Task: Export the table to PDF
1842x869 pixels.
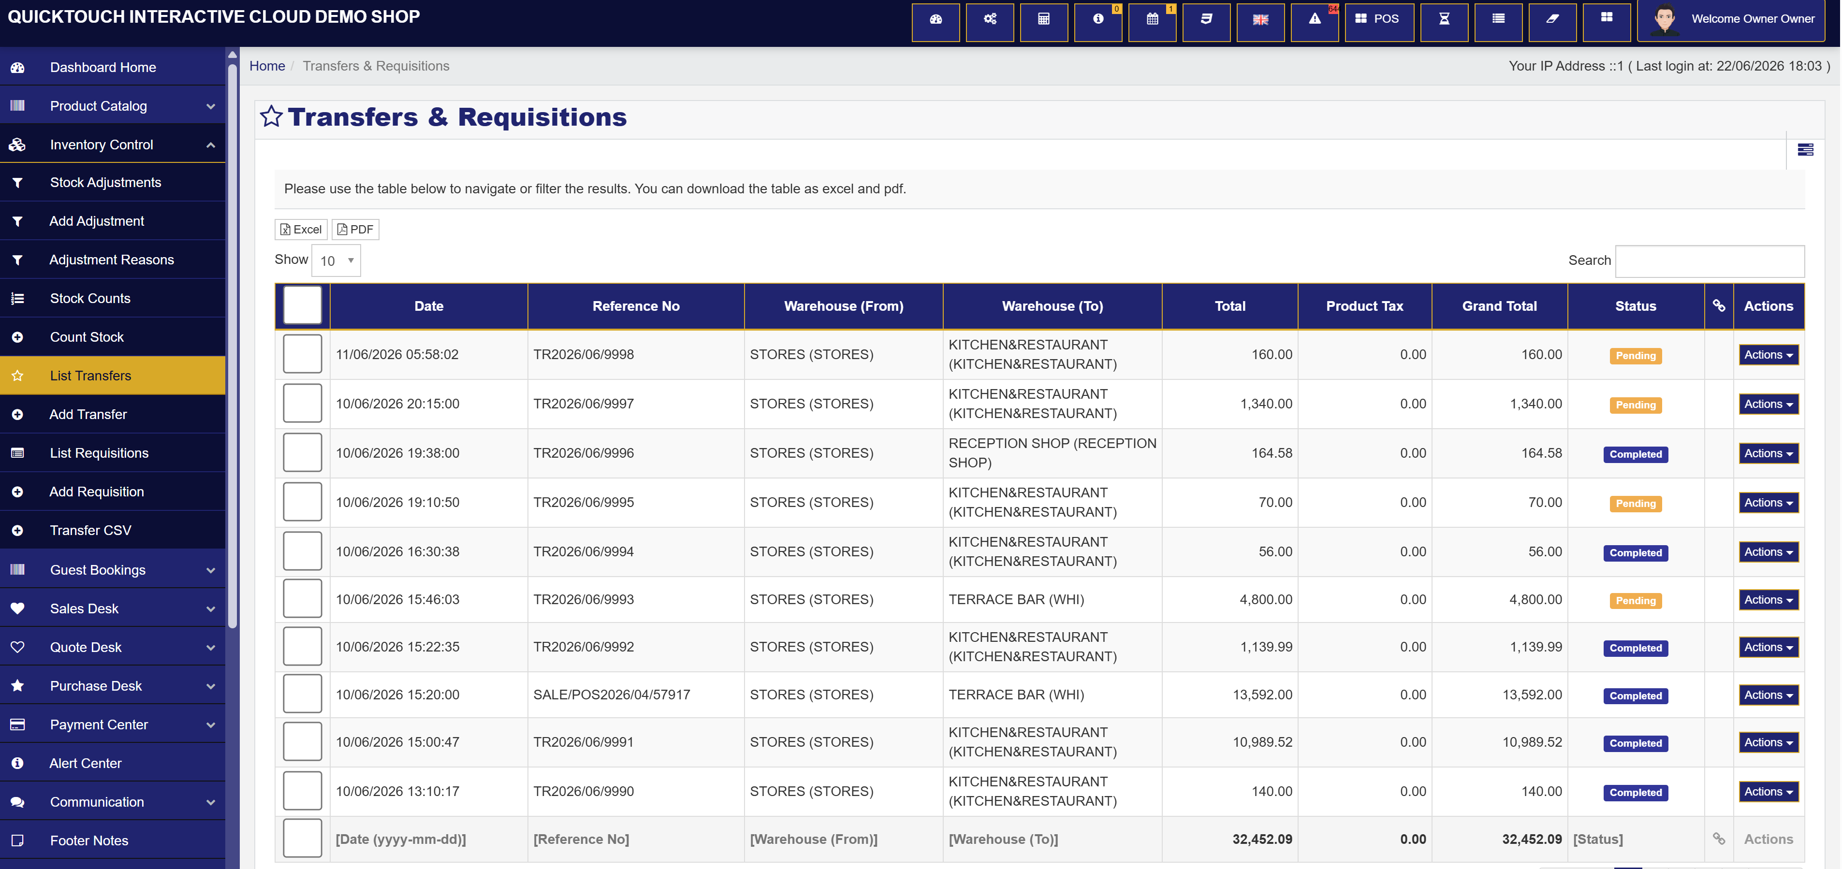Action: pyautogui.click(x=355, y=229)
